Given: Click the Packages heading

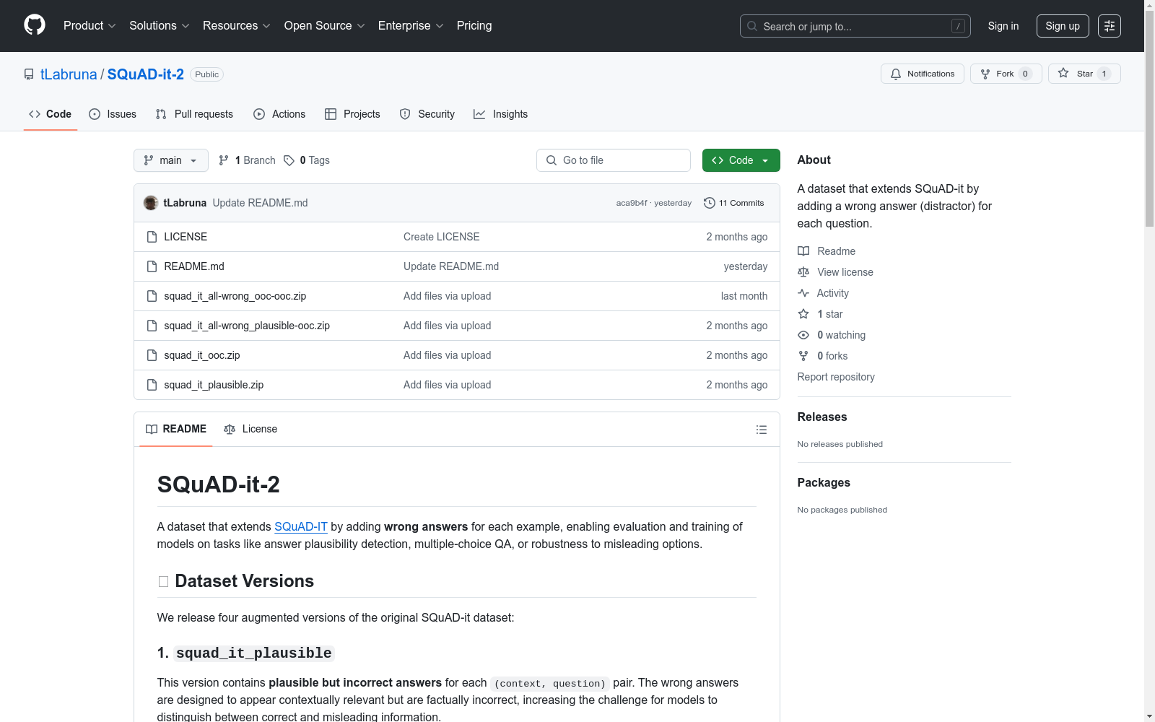Looking at the screenshot, I should point(824,482).
